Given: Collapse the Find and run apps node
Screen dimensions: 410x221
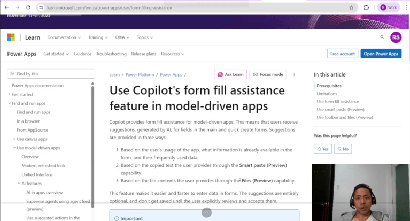Looking at the screenshot, I should click(x=27, y=103).
